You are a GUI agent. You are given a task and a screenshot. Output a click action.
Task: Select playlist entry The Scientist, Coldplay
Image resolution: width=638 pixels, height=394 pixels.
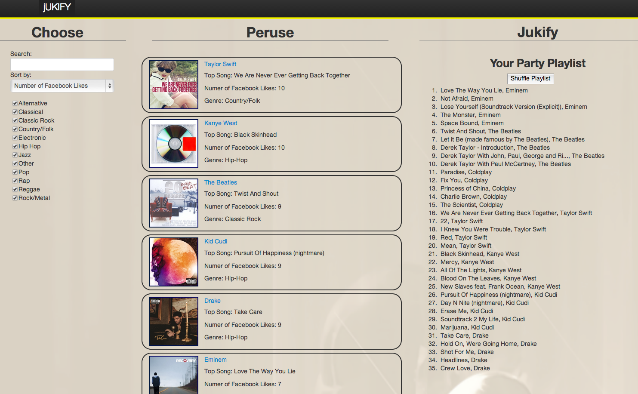[472, 205]
